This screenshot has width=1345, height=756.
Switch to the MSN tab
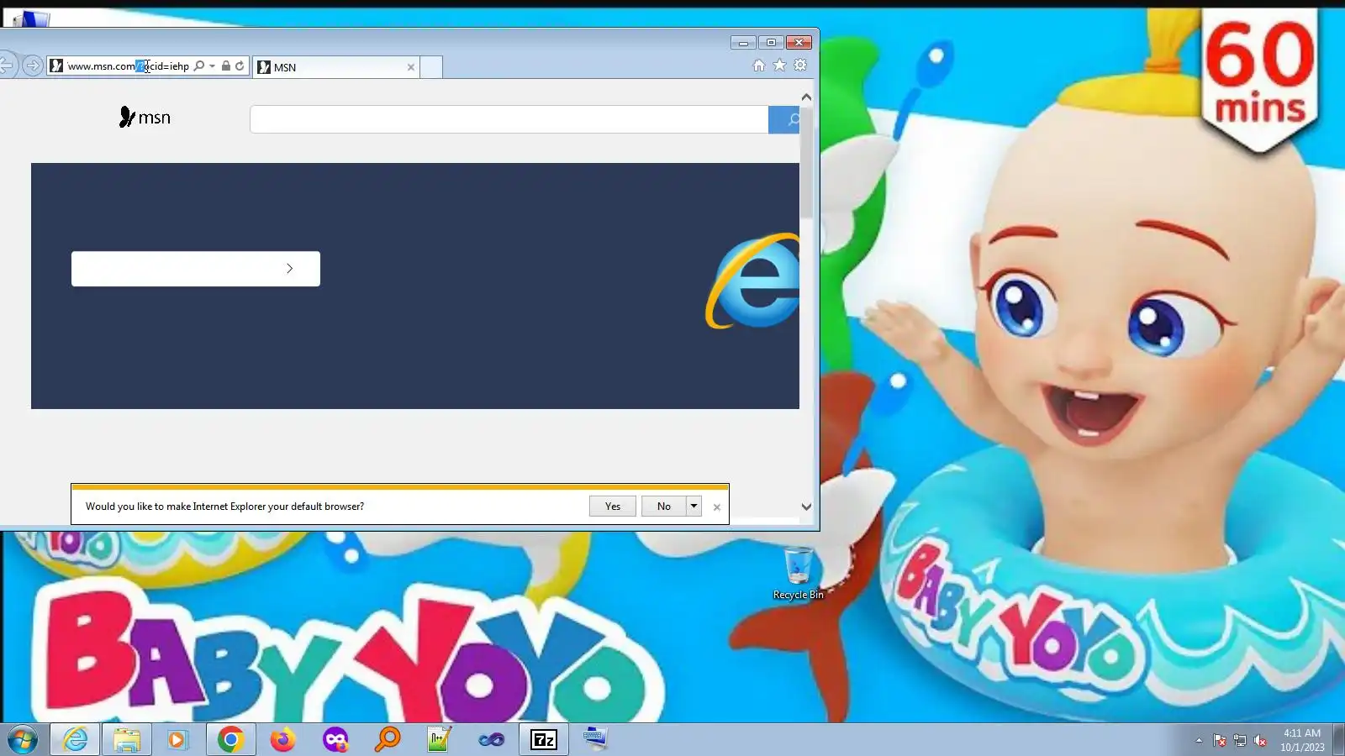[336, 67]
